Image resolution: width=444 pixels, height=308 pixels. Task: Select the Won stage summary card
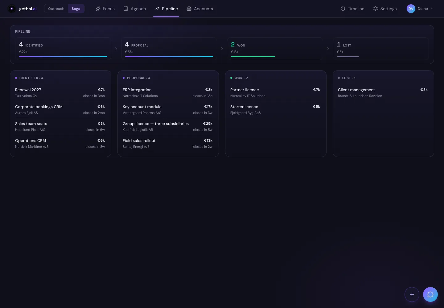(275, 49)
